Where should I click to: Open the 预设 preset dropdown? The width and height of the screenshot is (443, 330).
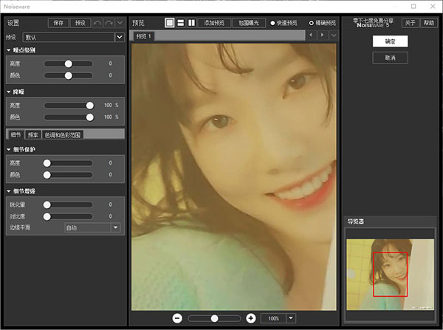click(x=119, y=36)
